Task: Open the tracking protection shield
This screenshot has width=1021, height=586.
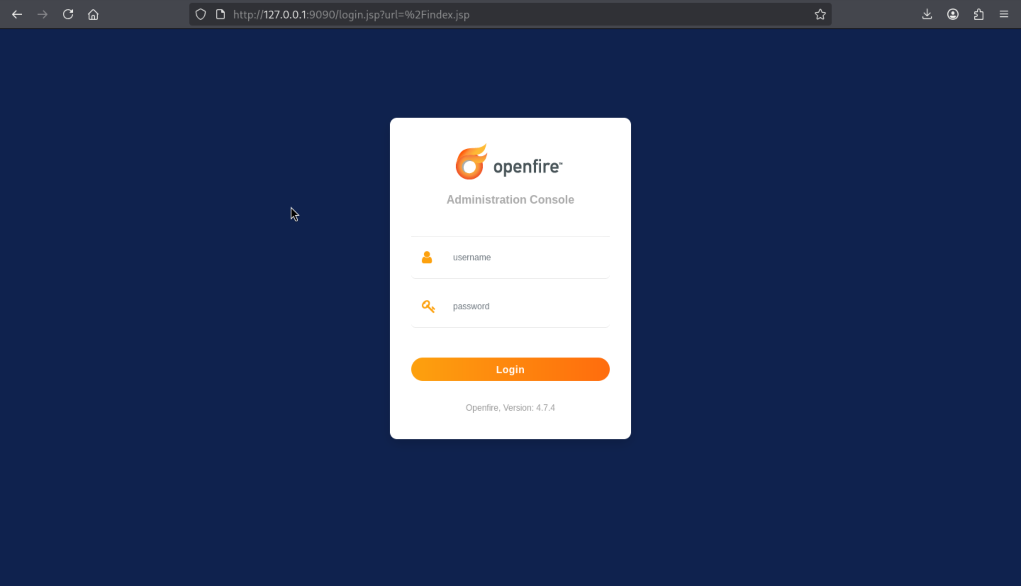Action: point(201,15)
